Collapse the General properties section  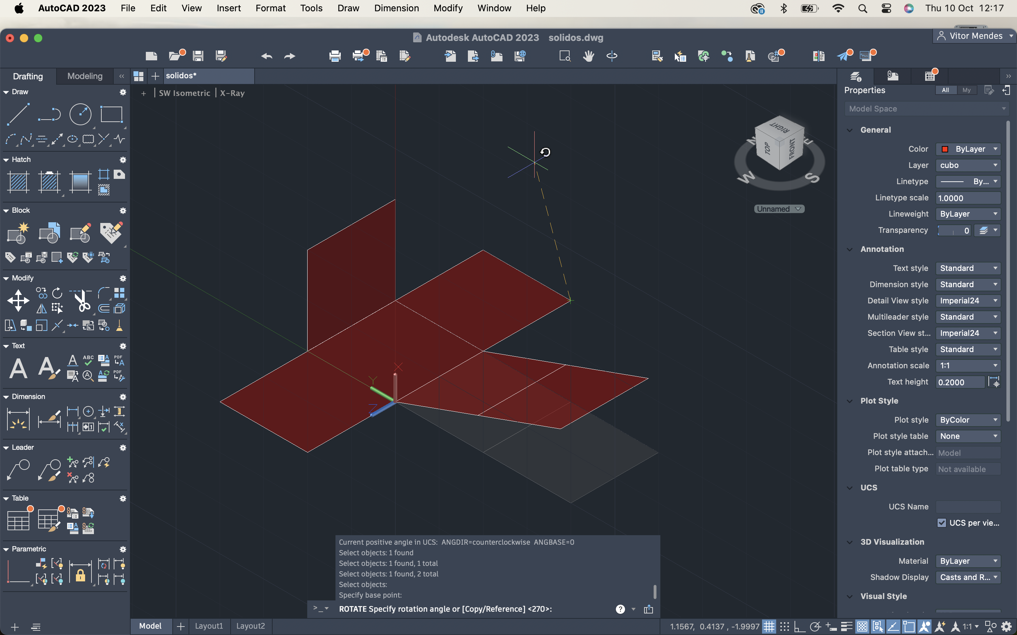point(850,130)
